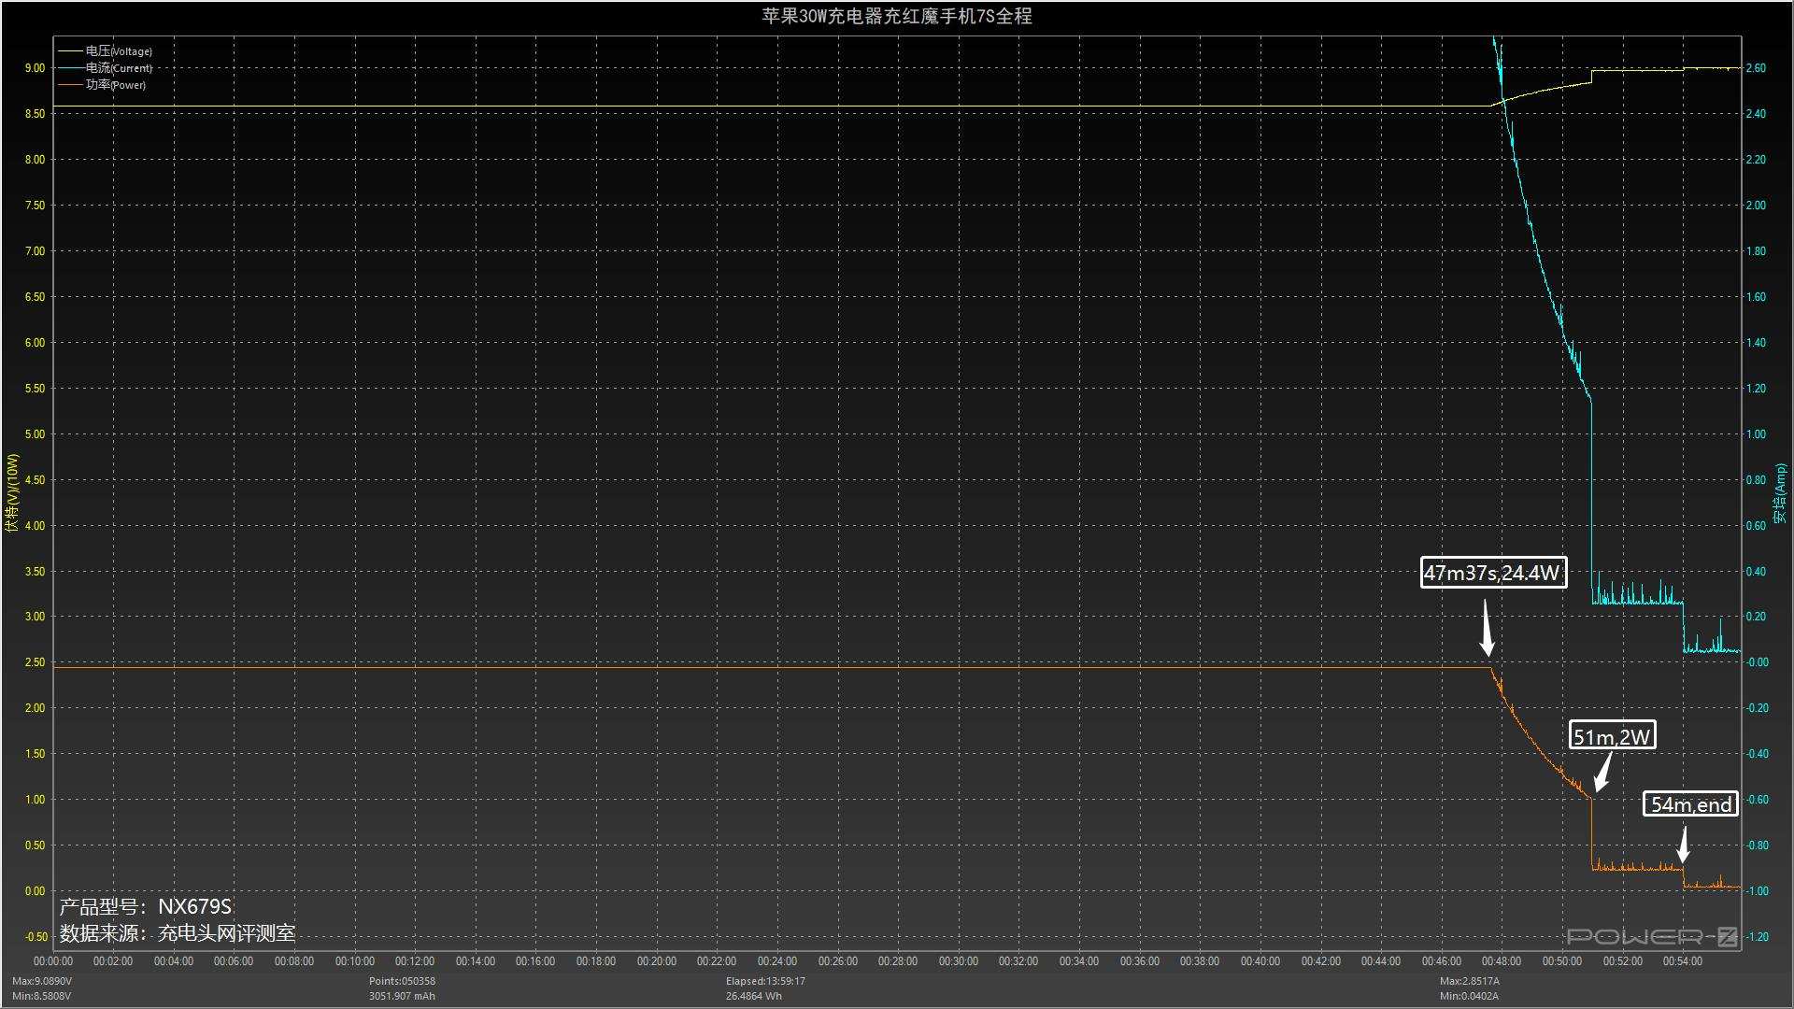The height and width of the screenshot is (1009, 1794).
Task: Click the 00:54:00 time axis label
Action: click(1683, 961)
